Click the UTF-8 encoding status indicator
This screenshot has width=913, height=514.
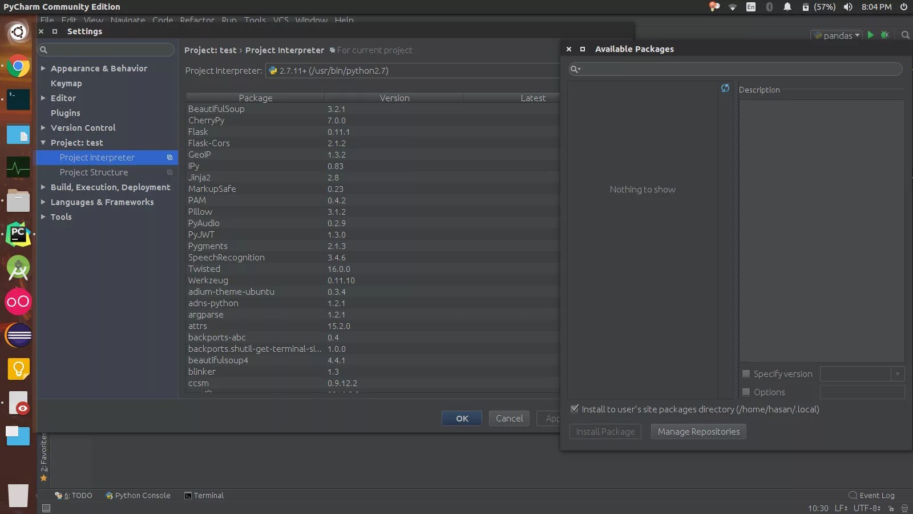867,508
